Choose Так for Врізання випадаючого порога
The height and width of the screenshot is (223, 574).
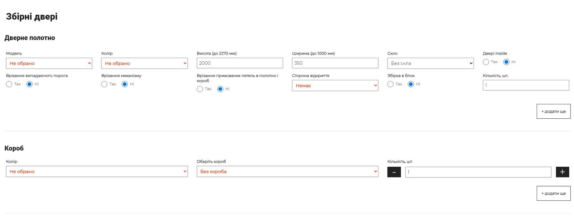click(9, 84)
